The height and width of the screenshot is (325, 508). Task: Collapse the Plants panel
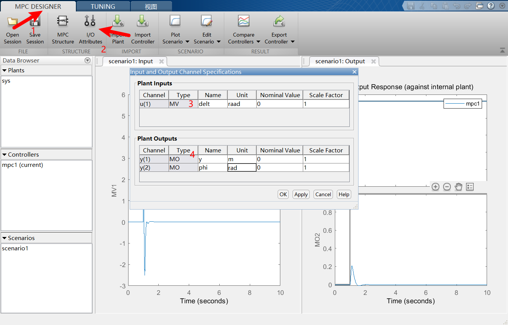tap(4, 70)
